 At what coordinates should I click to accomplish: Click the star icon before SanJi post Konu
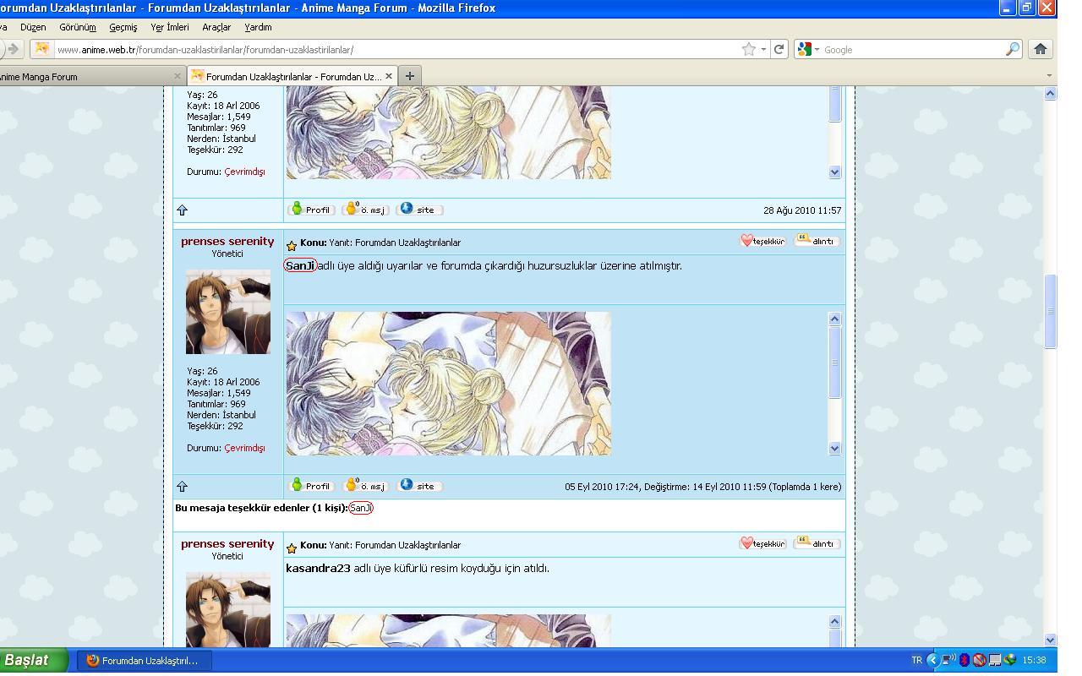292,245
